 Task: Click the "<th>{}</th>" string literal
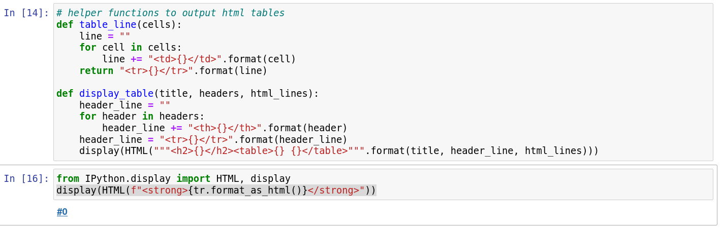pyautogui.click(x=225, y=128)
